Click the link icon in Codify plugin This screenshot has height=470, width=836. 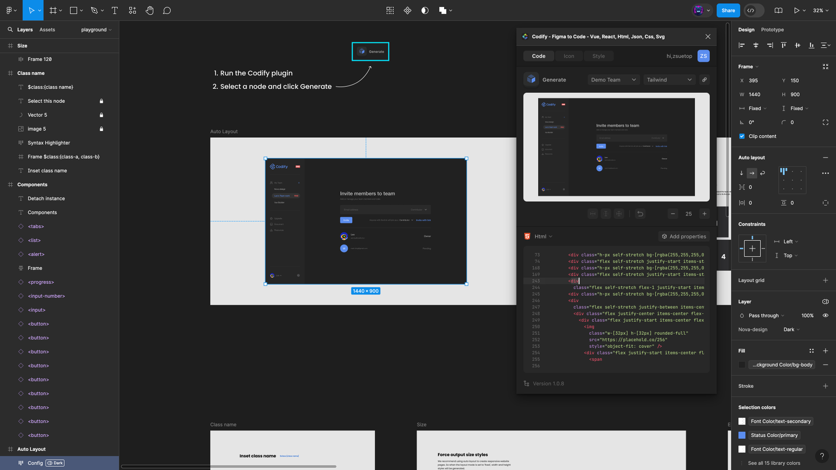click(704, 80)
